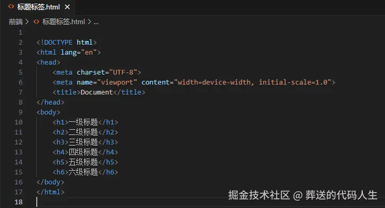Expand the breadcrumb ellipsis symbol path
This screenshot has height=208, width=385.
(96, 23)
